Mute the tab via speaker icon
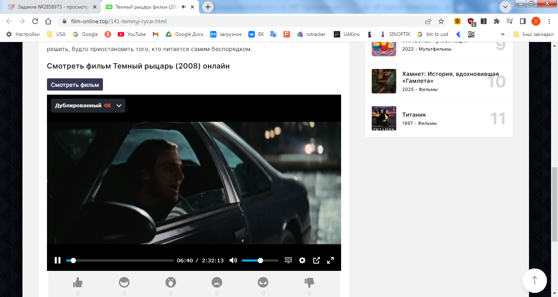The height and width of the screenshot is (297, 558). (x=184, y=7)
